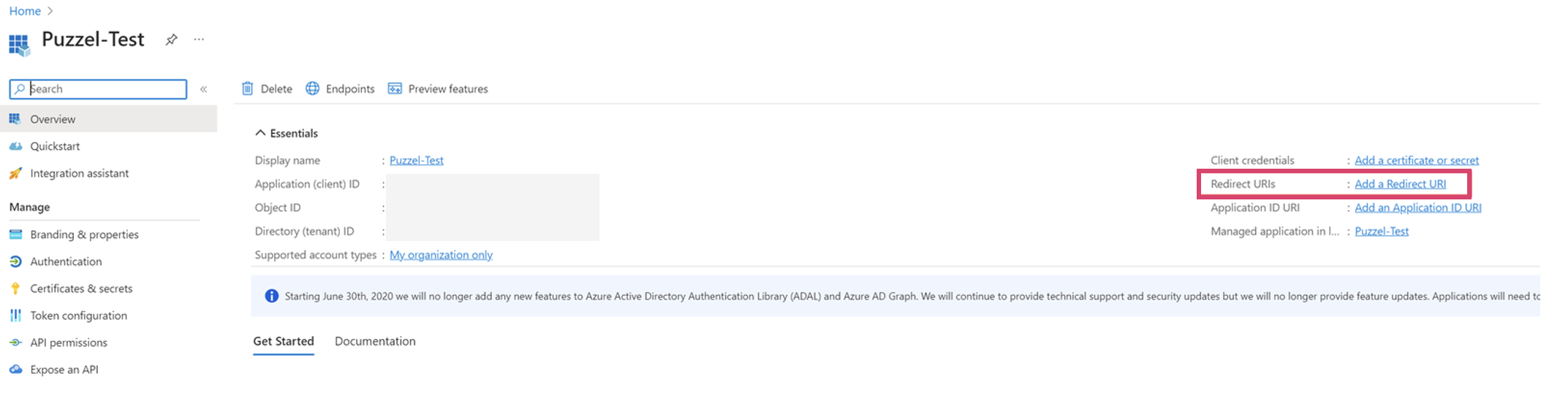This screenshot has width=1541, height=409.
Task: Click the Preview features icon
Action: coord(395,88)
